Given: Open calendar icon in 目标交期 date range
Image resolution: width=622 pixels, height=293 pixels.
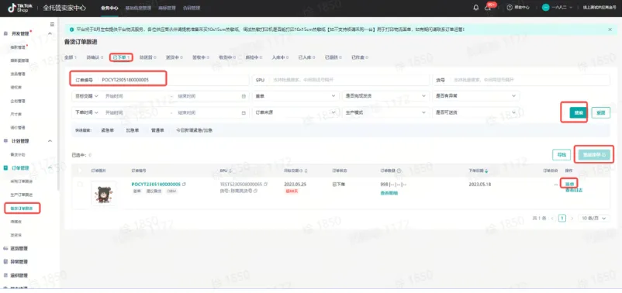Looking at the screenshot, I should [244, 96].
